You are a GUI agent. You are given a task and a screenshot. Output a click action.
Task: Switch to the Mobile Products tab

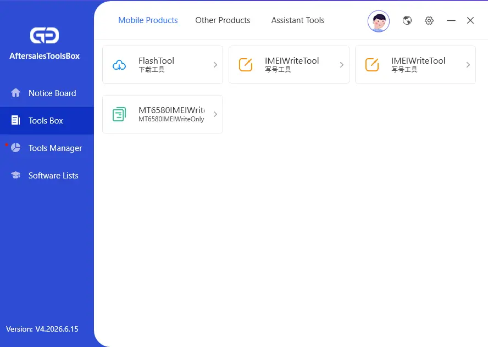pyautogui.click(x=148, y=20)
